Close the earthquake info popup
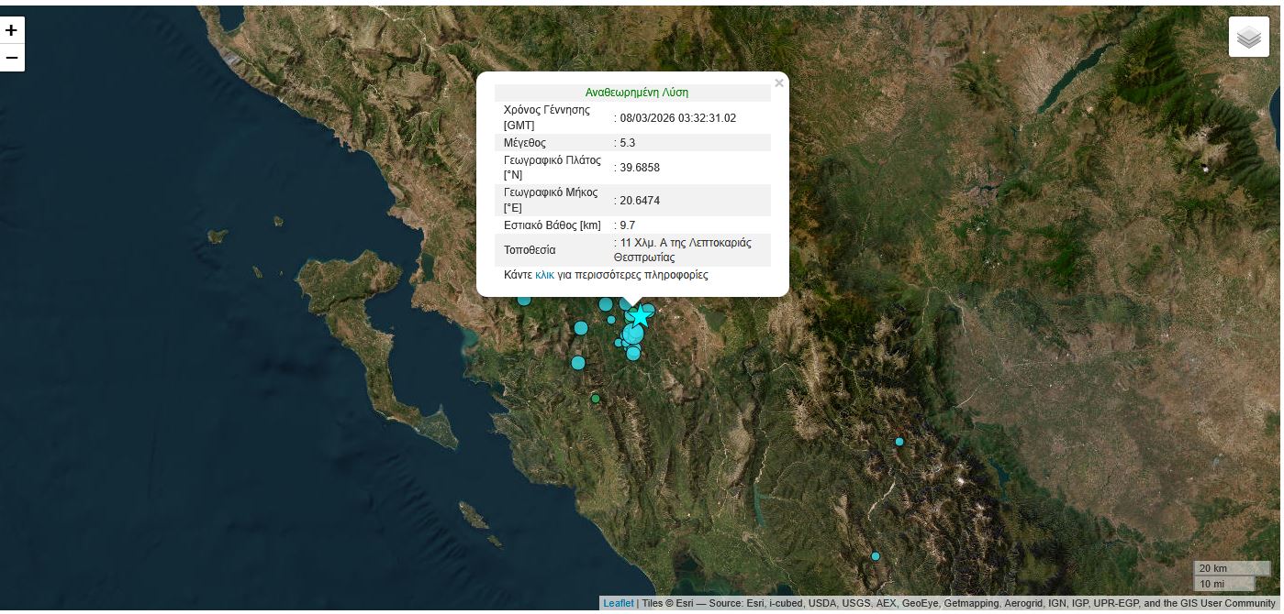The image size is (1284, 614). click(x=778, y=83)
